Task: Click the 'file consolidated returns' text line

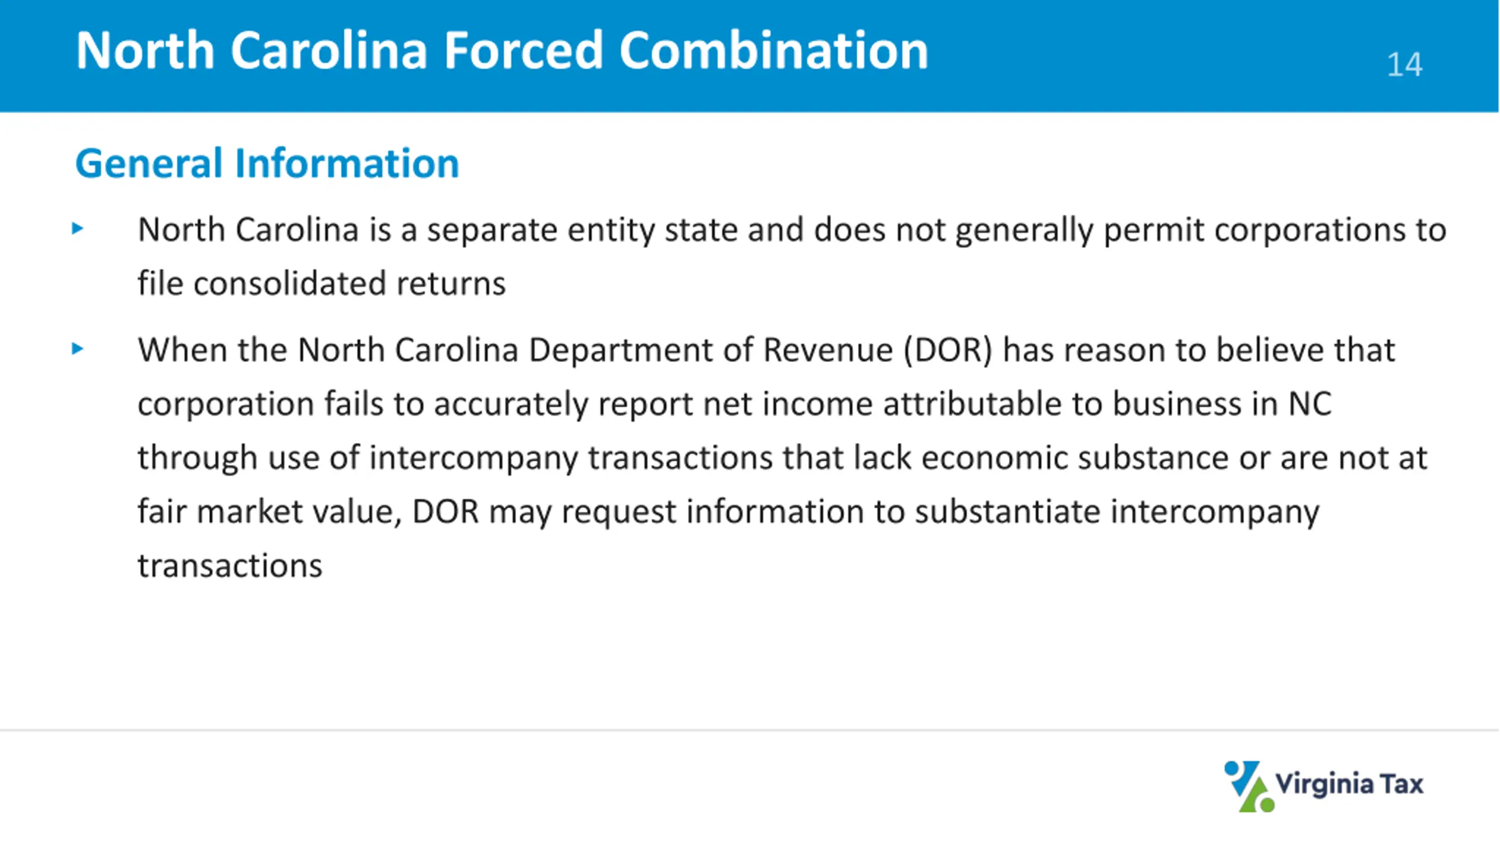Action: (x=321, y=284)
